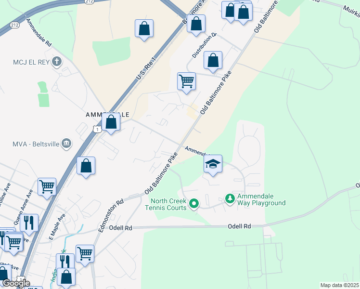Viewport: 360px width, 289px height.
Task: Select the shopping cart marker beside Odell Rd
Action: pos(85,254)
